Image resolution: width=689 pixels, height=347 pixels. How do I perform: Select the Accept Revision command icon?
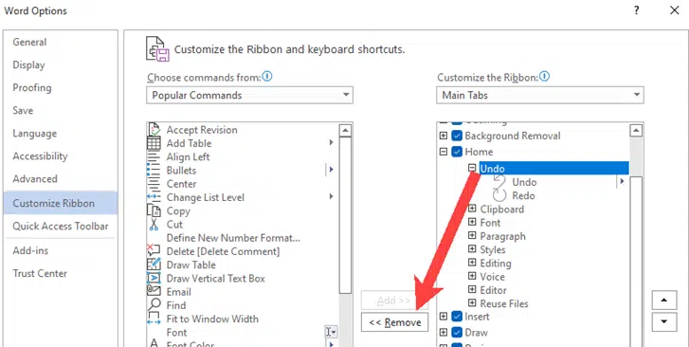click(x=154, y=130)
